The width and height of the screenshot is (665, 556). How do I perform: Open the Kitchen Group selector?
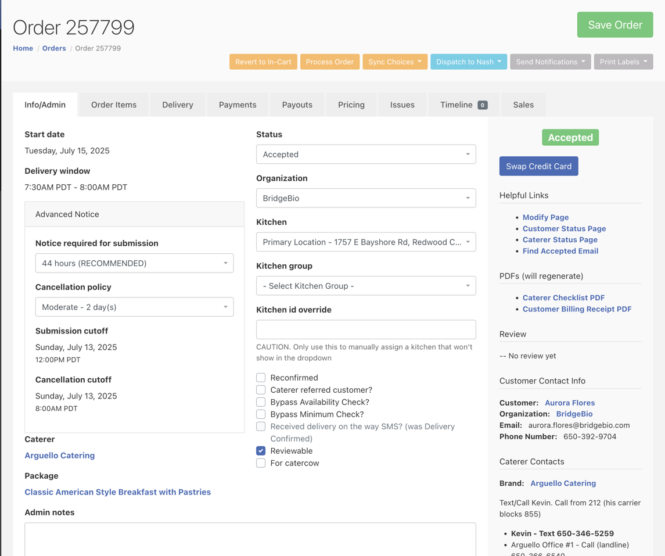click(x=366, y=285)
